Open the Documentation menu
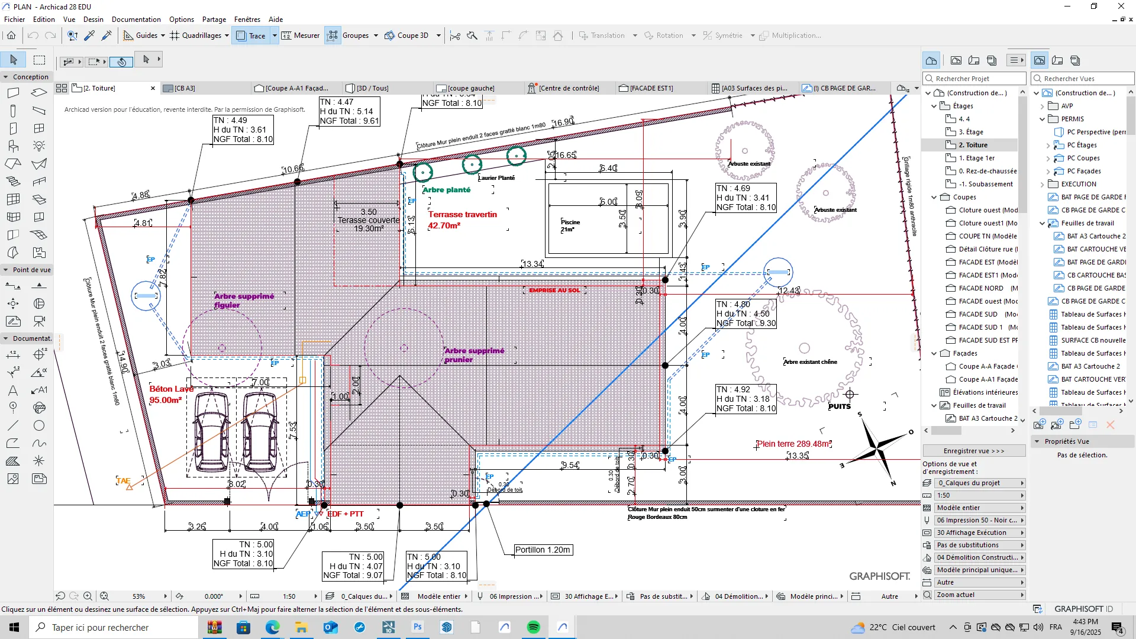 pyautogui.click(x=136, y=19)
